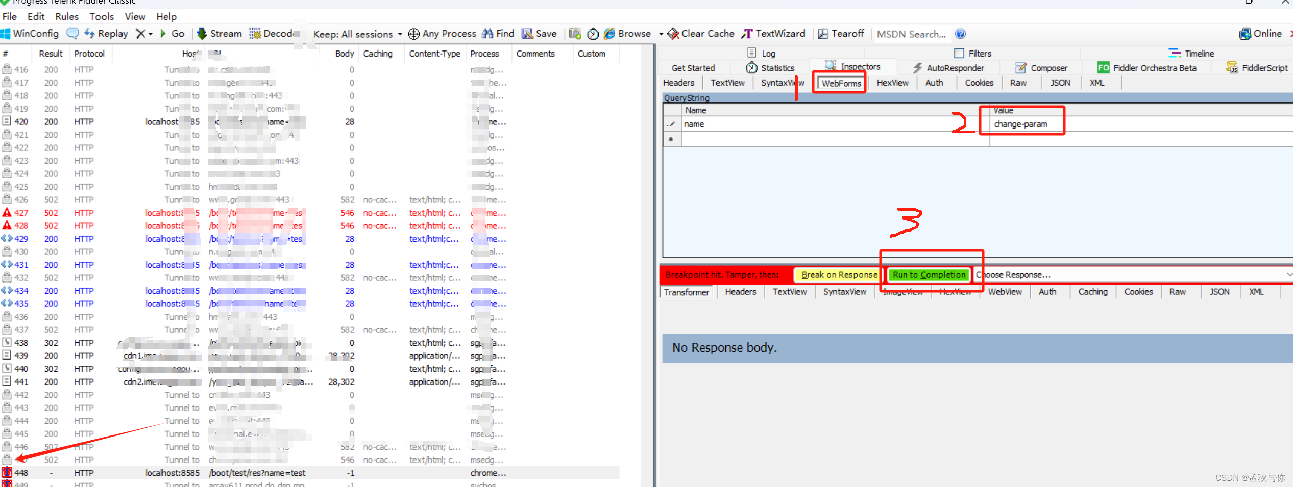Open the File menu

tap(10, 16)
